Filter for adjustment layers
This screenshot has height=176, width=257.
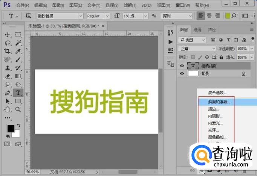click(221, 40)
